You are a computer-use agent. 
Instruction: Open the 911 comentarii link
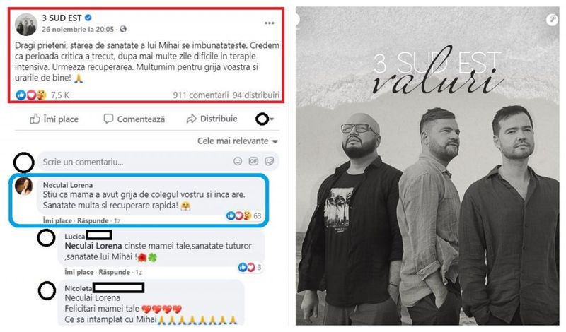[201, 95]
